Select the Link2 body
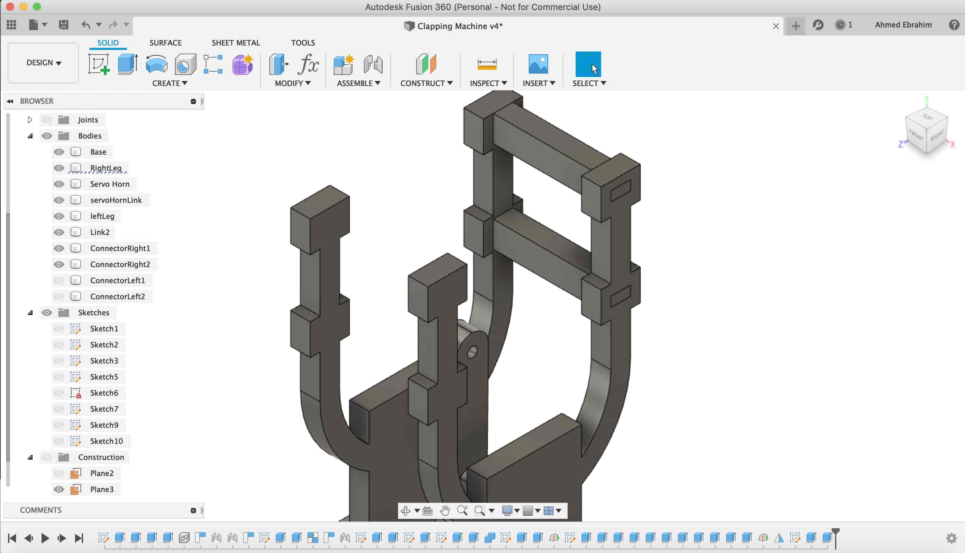Screen dimensions: 965x553 (100, 232)
